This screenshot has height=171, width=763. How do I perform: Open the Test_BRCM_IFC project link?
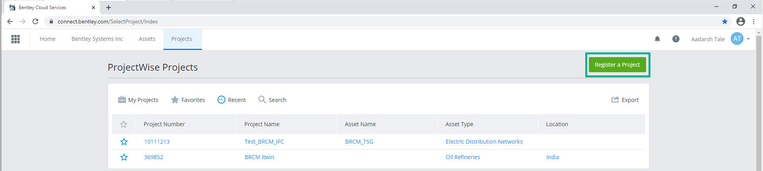tap(264, 142)
